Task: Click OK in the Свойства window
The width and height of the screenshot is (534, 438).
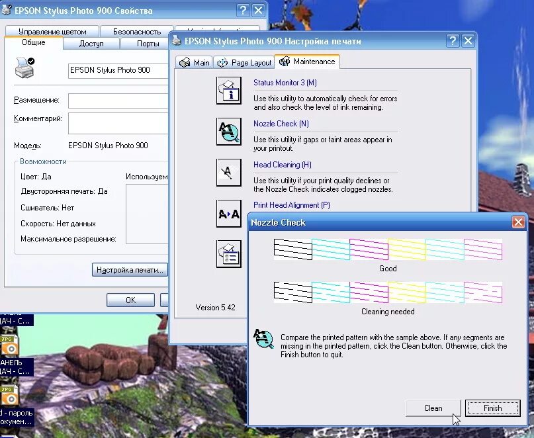Action: tap(130, 300)
